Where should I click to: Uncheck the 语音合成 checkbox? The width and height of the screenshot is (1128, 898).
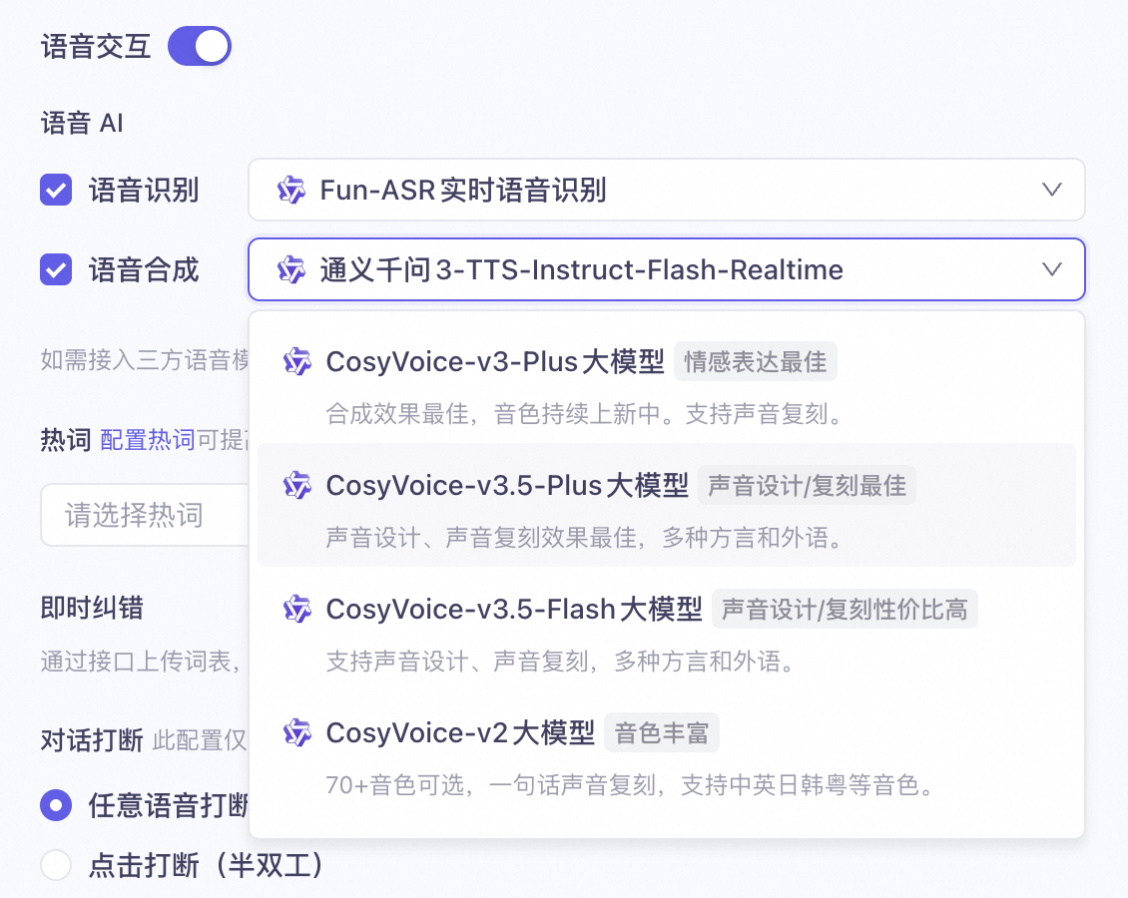pyautogui.click(x=56, y=269)
